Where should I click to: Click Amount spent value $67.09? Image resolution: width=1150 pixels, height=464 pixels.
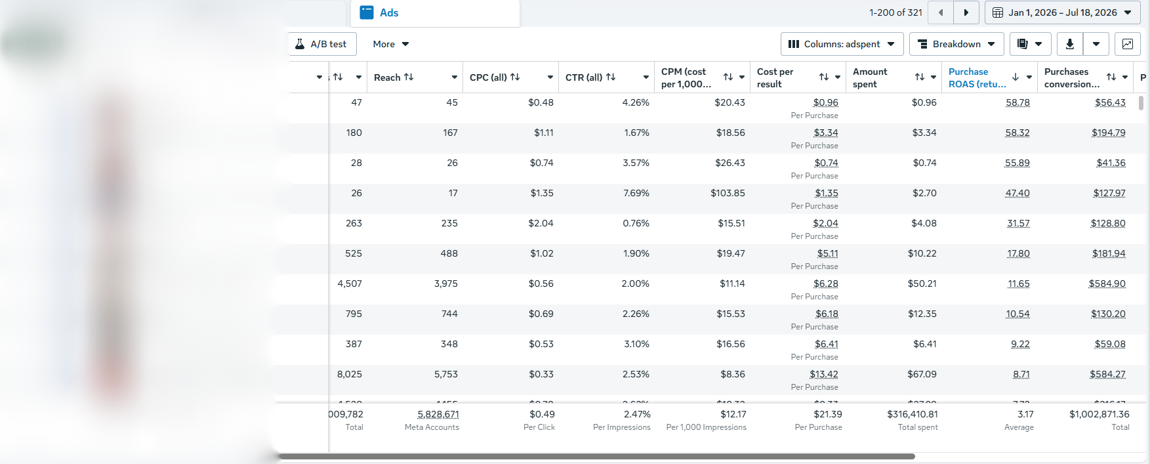pyautogui.click(x=922, y=374)
